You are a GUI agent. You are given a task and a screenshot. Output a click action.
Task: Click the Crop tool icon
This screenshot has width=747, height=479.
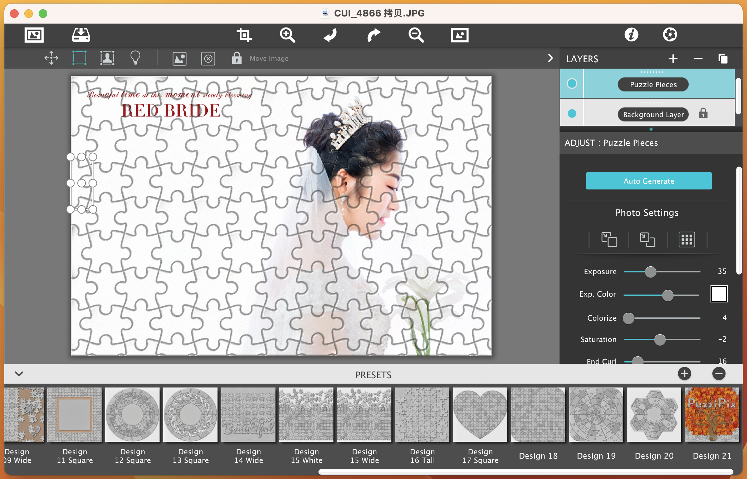244,35
